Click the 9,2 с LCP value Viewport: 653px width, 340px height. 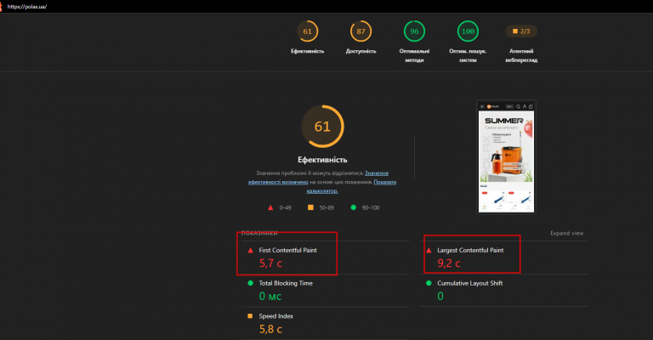coord(449,263)
